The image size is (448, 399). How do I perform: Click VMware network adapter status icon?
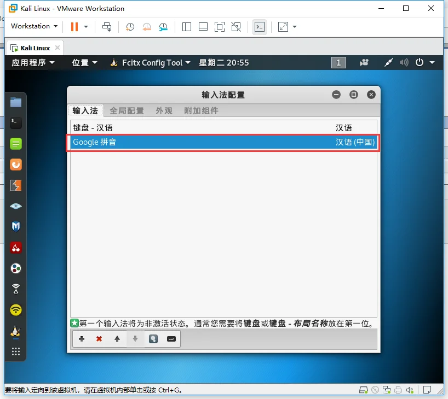tap(387, 390)
